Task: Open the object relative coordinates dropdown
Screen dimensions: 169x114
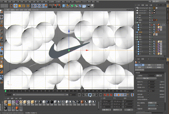Action: coord(106,110)
